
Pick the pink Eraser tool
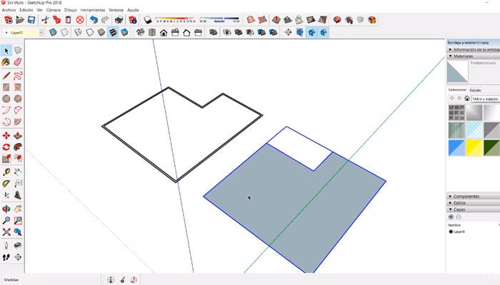(18, 62)
